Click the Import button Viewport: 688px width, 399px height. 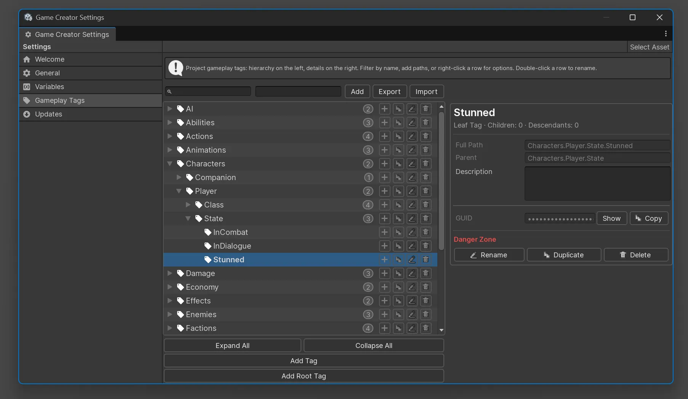click(426, 92)
